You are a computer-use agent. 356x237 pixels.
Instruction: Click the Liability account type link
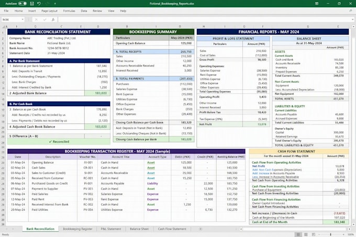(x=152, y=184)
